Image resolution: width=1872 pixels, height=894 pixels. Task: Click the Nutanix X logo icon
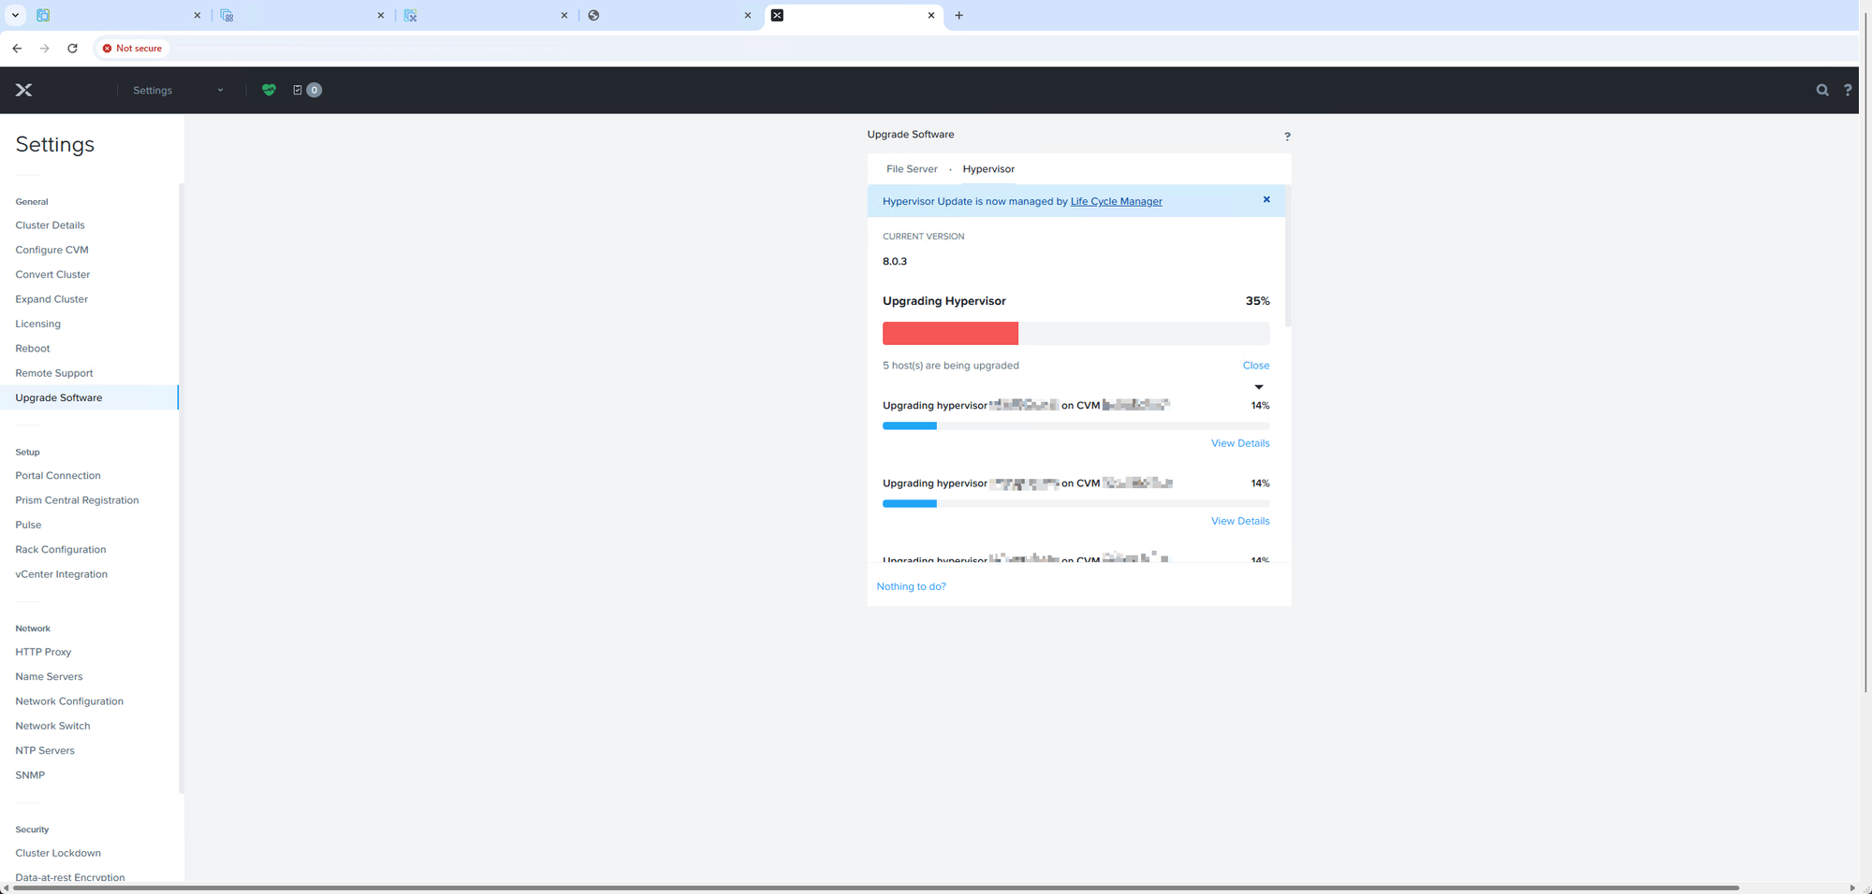(x=24, y=90)
